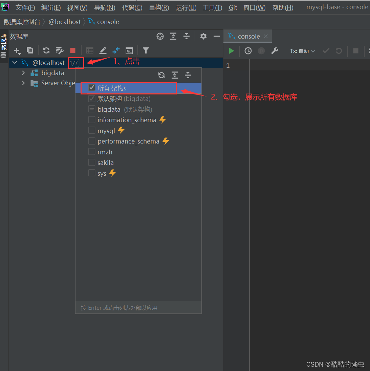Image resolution: width=370 pixels, height=371 pixels.
Task: Open query history clock icon
Action: [248, 51]
